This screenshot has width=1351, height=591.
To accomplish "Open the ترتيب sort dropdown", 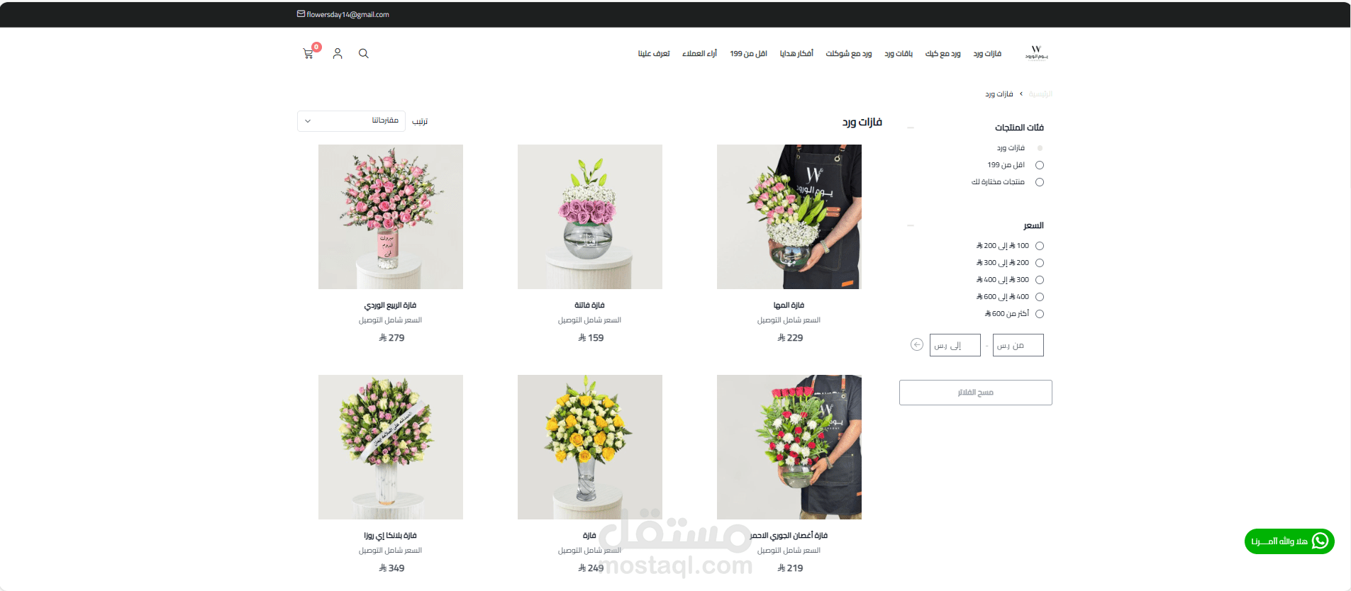I will click(x=351, y=121).
